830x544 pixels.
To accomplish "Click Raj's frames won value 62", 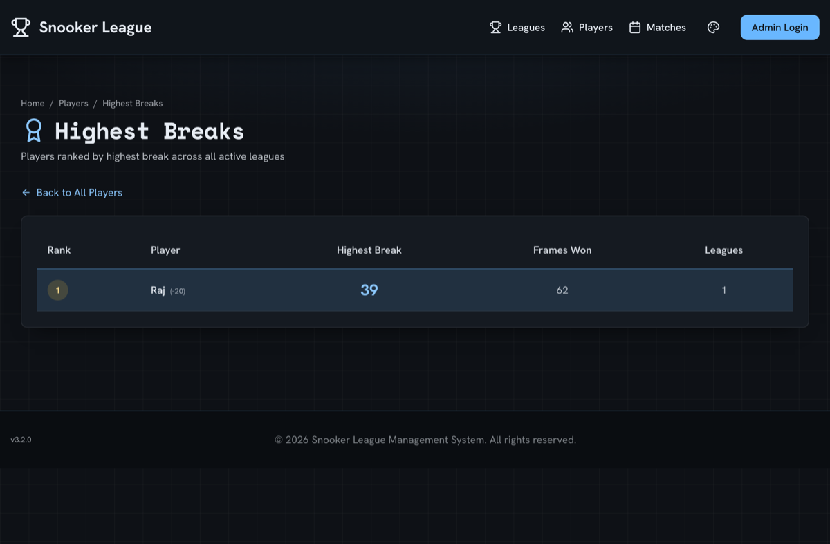I will [562, 290].
